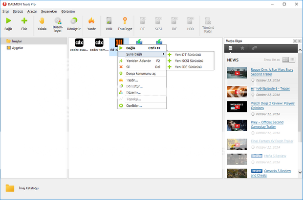Viewport: 303px width, 200px height.
Task: Open HITMAN Episode 6 - Teaser link
Action: [x=270, y=88]
